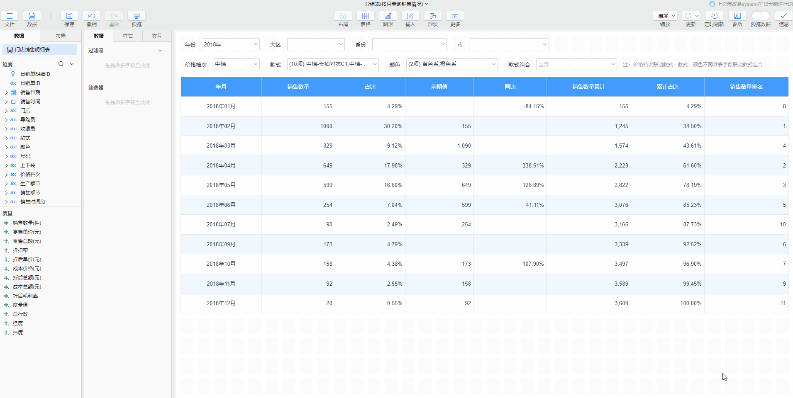Image resolution: width=793 pixels, height=398 pixels.
Task: Collapse the filter (过滤器) section chevron
Action: click(x=160, y=51)
